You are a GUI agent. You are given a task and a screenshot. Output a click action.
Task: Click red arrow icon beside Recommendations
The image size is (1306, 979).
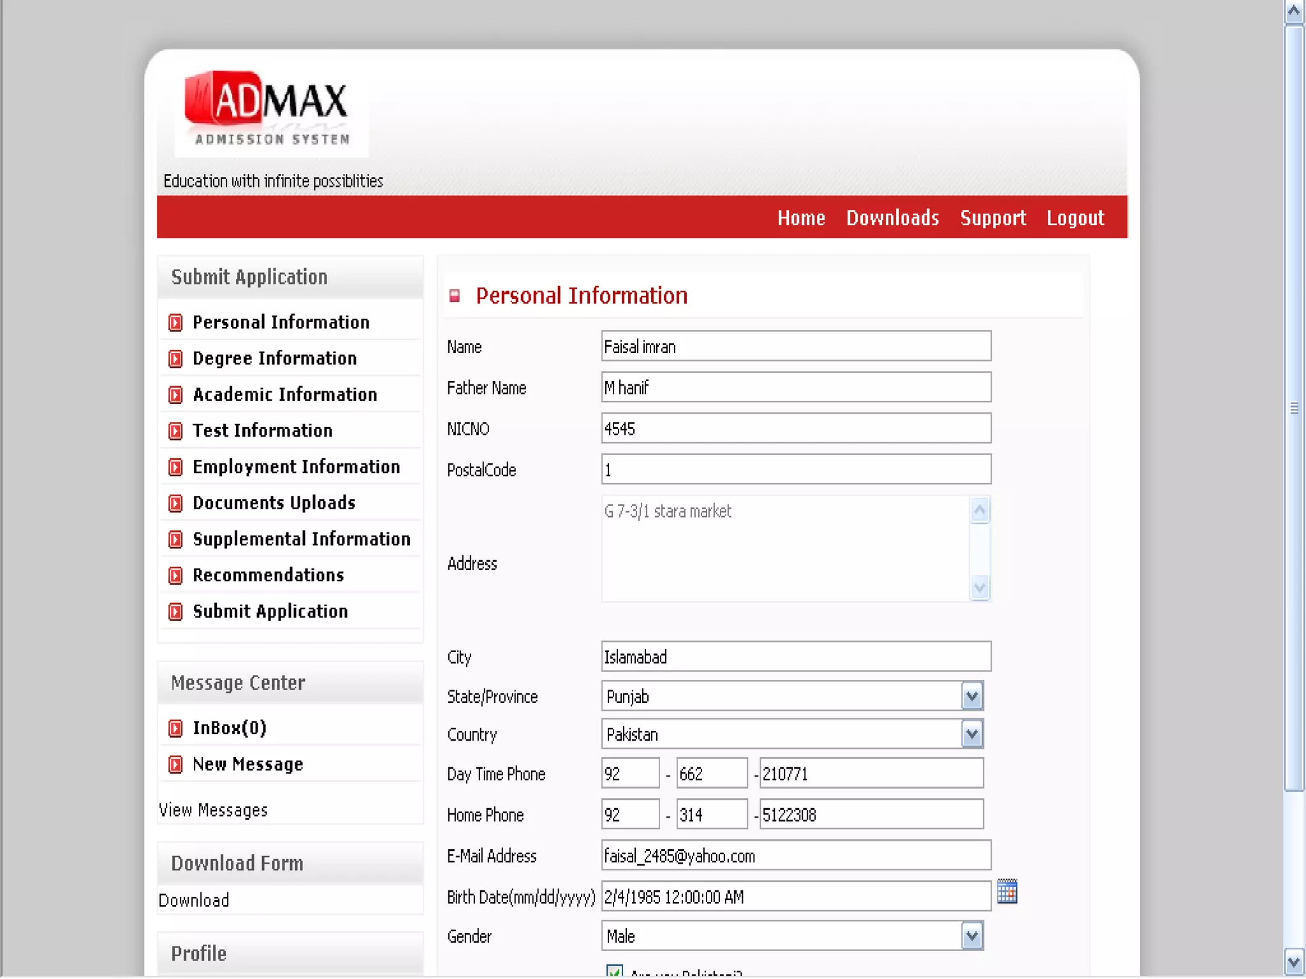point(175,576)
